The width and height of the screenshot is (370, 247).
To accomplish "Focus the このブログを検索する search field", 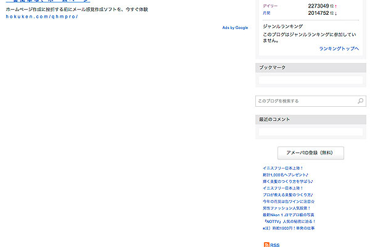I will (x=311, y=101).
